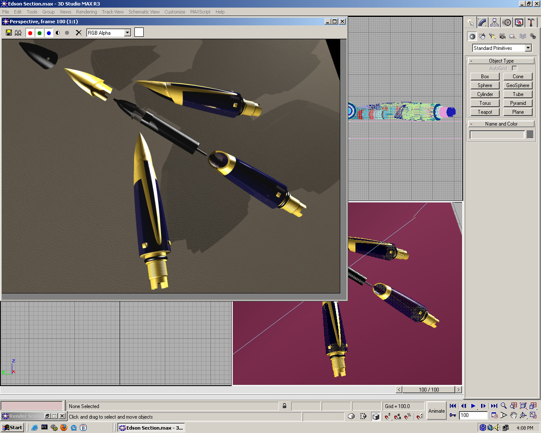The width and height of the screenshot is (541, 433).
Task: Open the Modify command panel tab
Action: tap(482, 22)
